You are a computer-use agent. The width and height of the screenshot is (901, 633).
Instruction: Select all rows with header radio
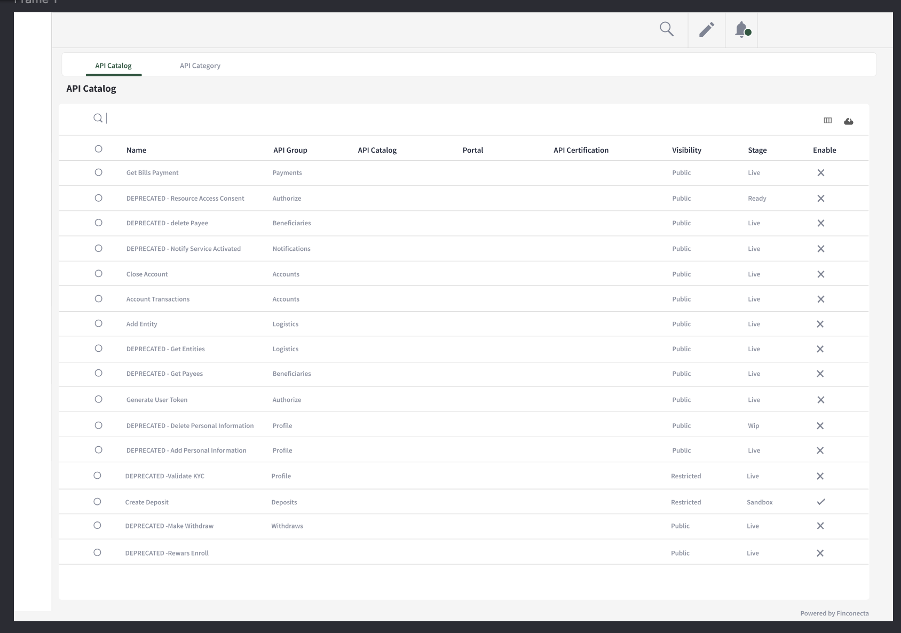pos(98,149)
